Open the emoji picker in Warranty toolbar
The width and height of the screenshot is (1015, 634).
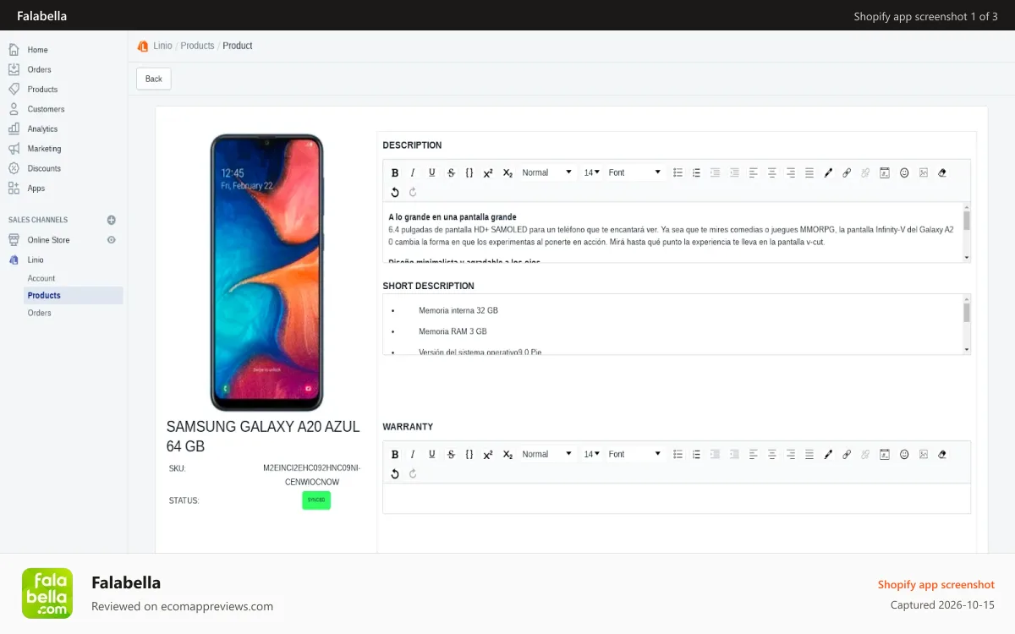904,454
